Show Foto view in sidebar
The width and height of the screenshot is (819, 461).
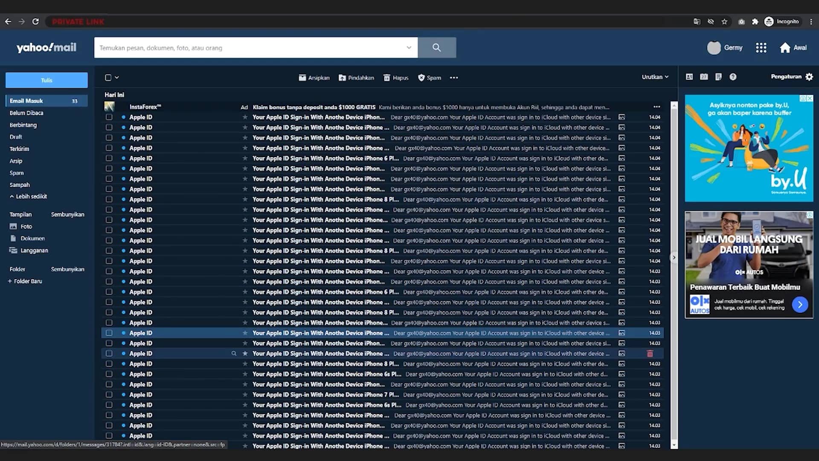tap(21, 227)
